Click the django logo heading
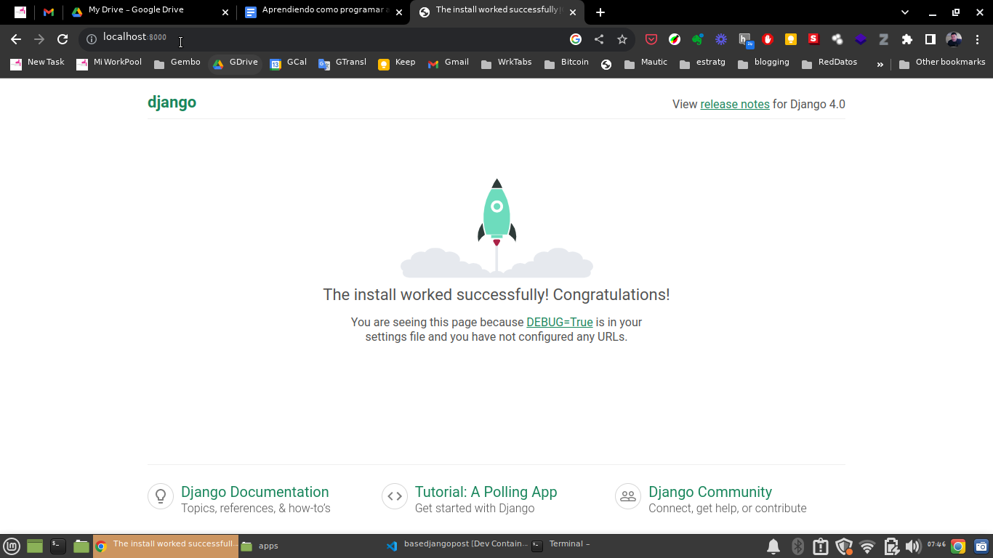993x558 pixels. [x=172, y=102]
